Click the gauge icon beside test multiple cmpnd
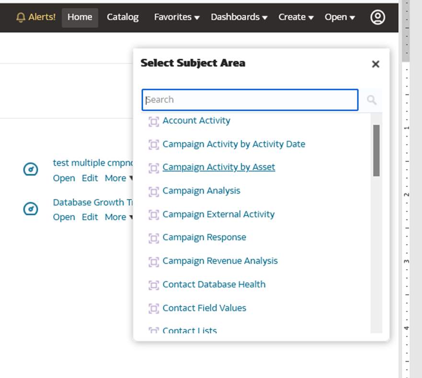Image resolution: width=422 pixels, height=378 pixels. [x=30, y=169]
